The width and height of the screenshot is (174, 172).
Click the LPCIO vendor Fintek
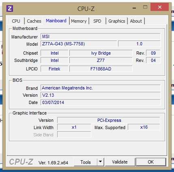[x=54, y=69]
